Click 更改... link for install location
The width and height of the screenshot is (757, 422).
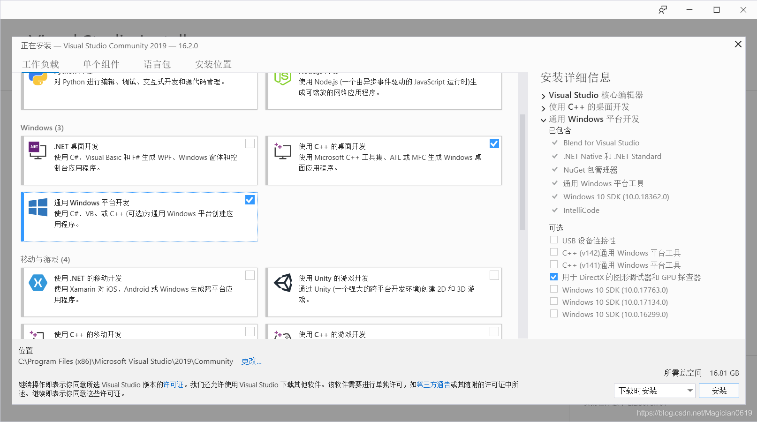click(251, 361)
